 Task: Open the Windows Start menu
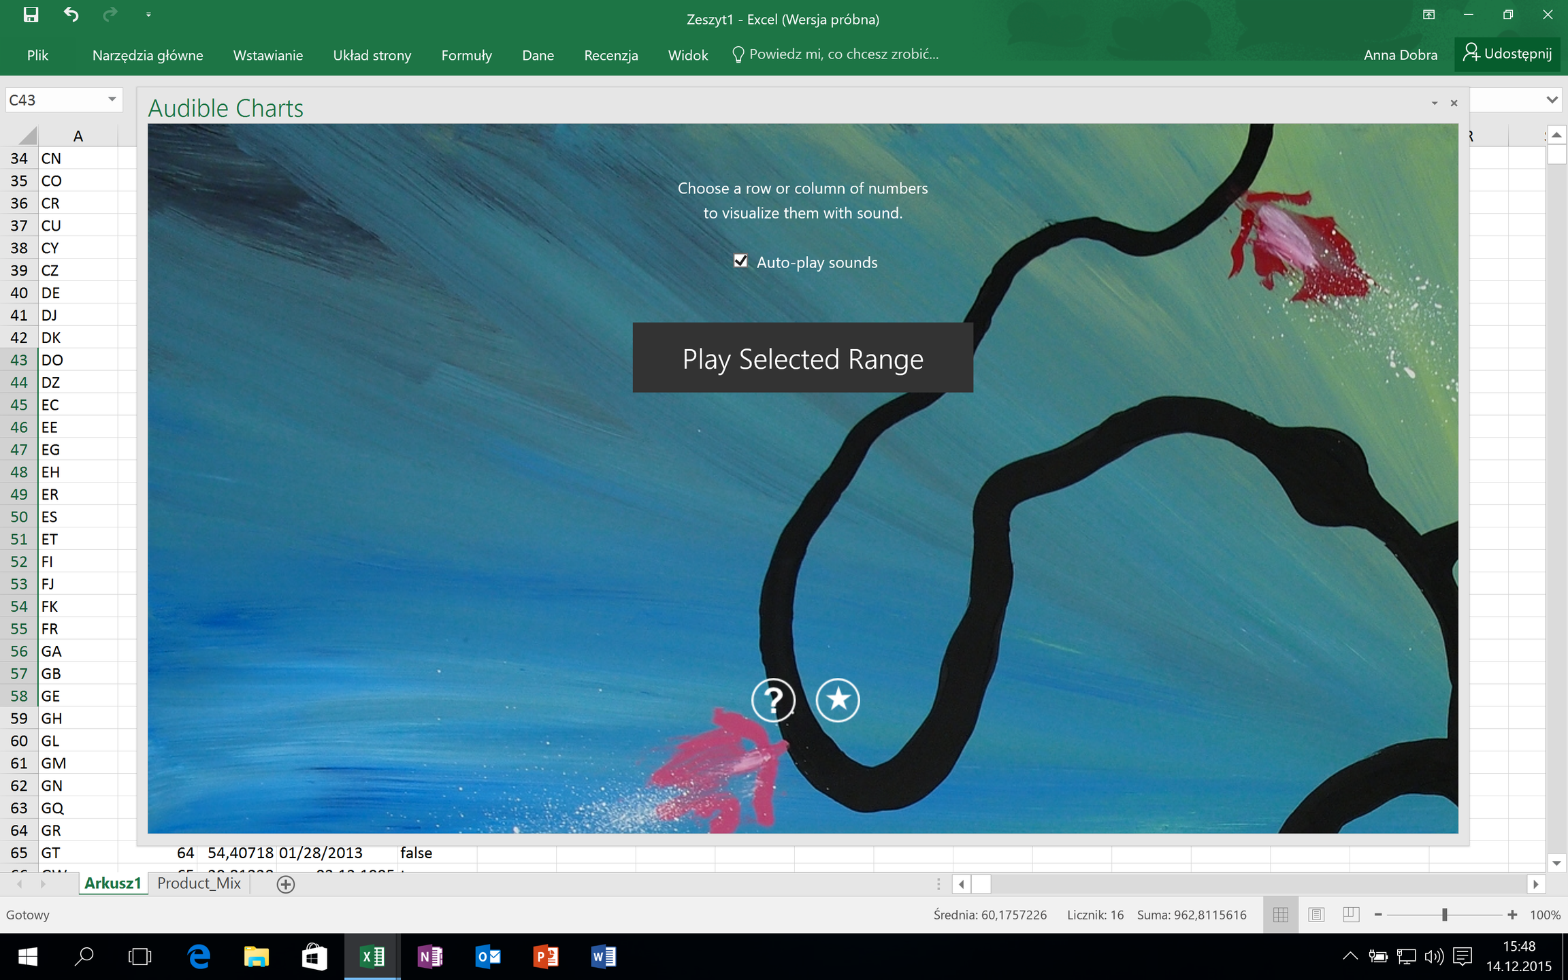point(28,957)
